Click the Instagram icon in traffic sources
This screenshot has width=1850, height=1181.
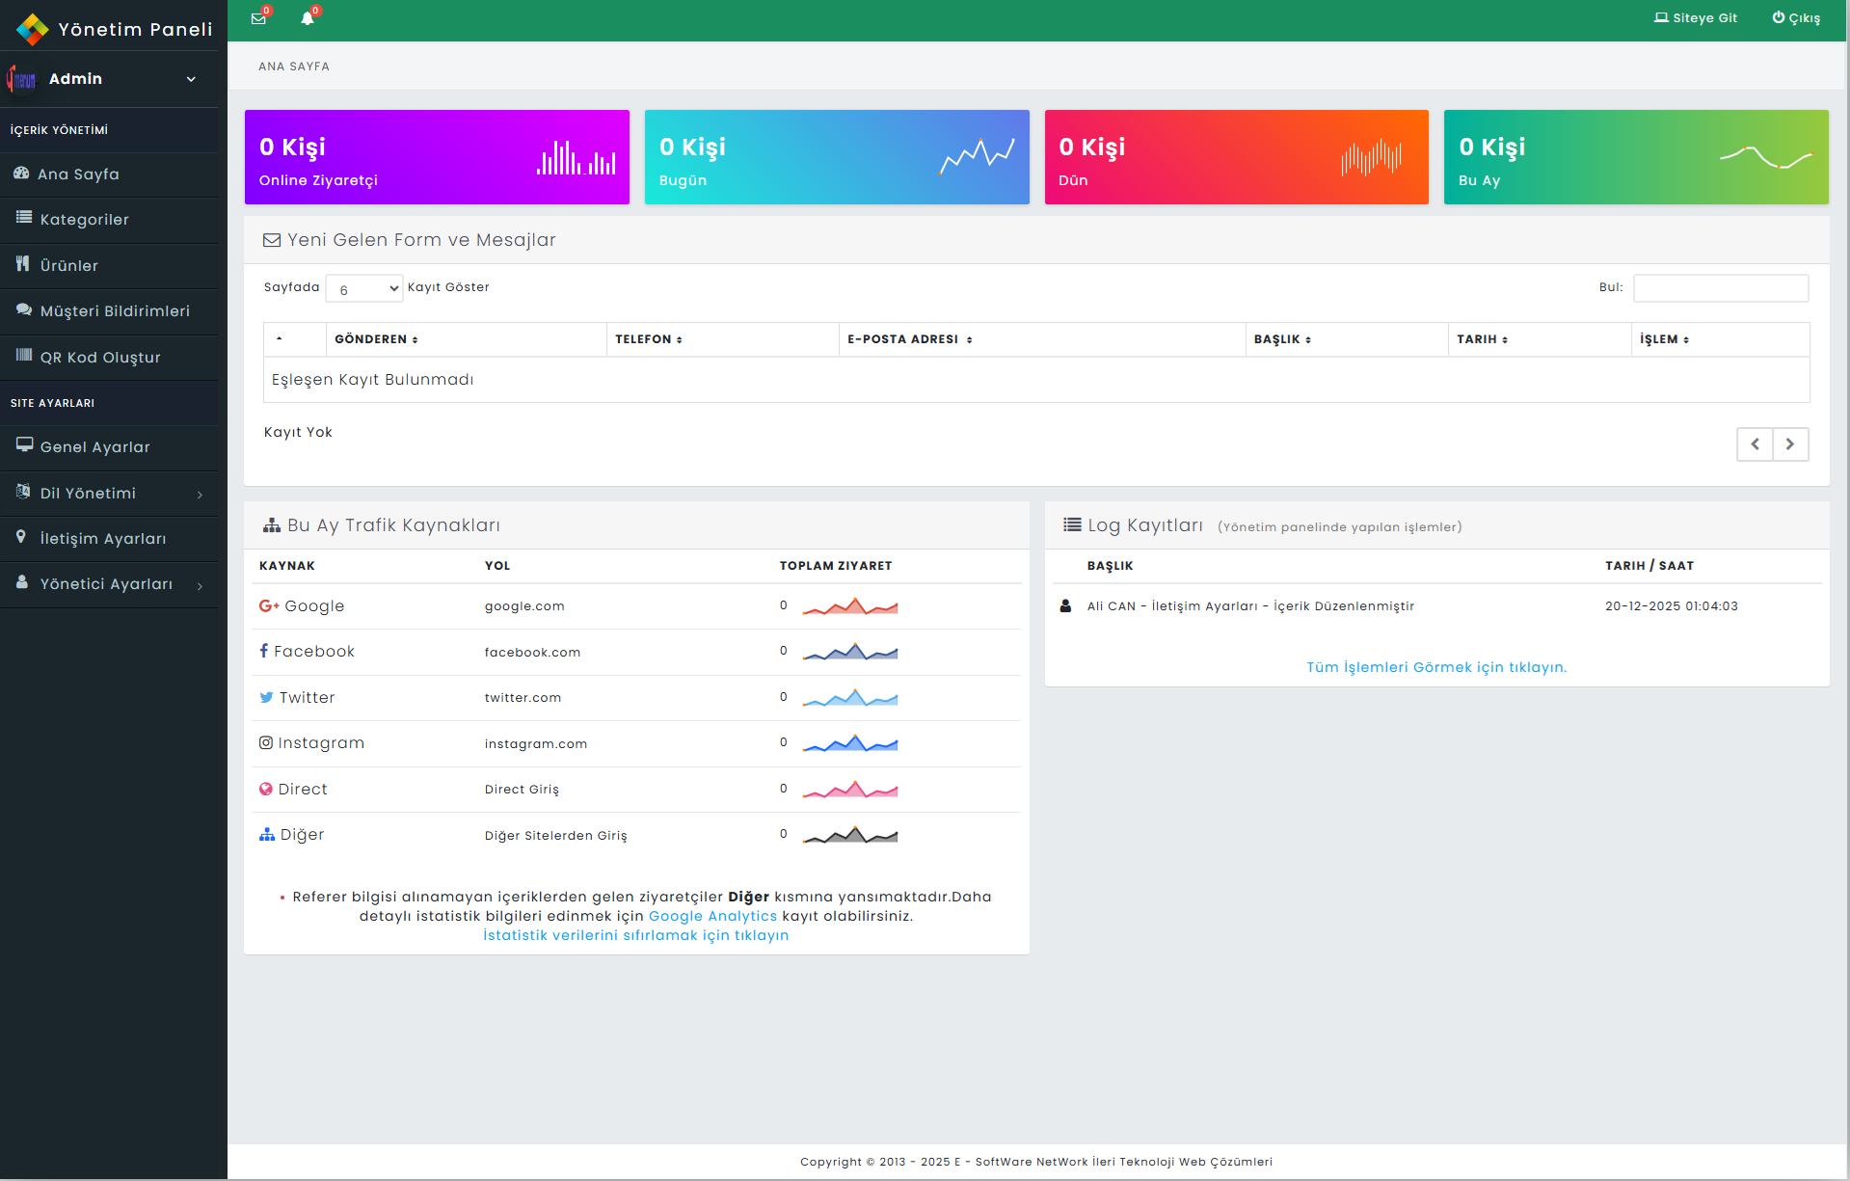tap(266, 742)
